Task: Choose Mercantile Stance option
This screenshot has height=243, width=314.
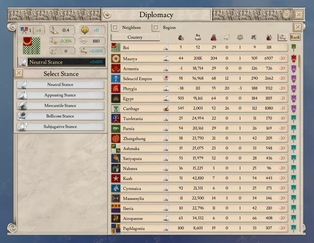Action: tap(60, 106)
